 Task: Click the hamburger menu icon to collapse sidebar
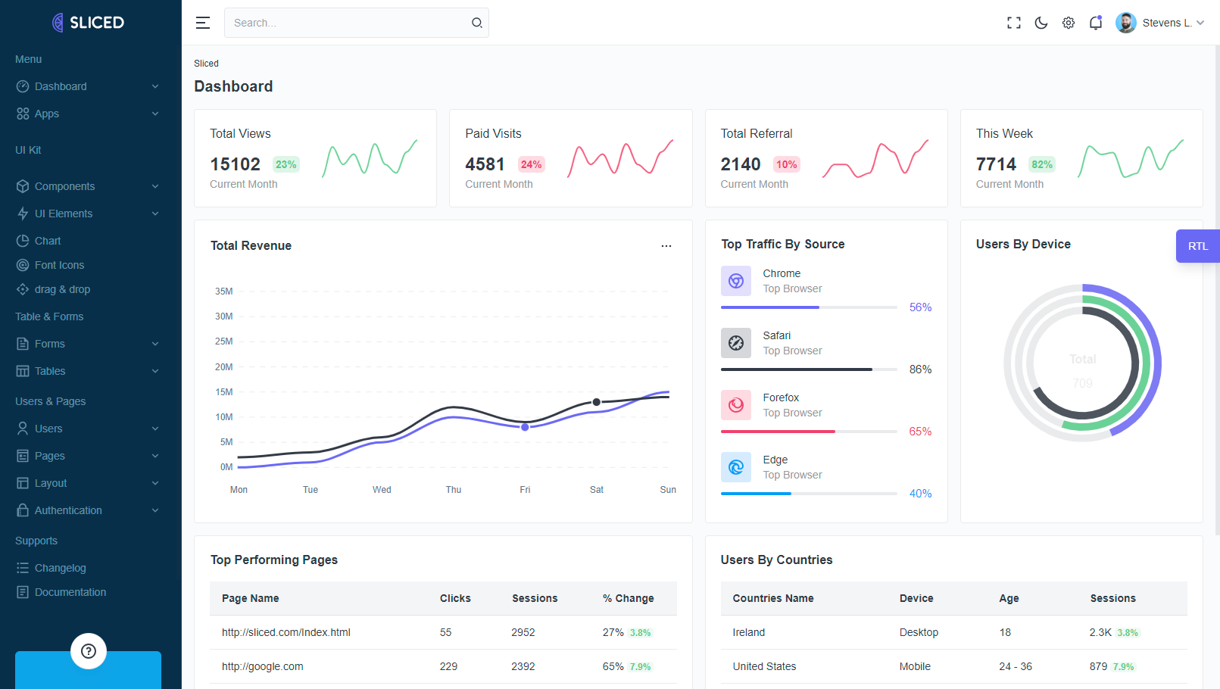tap(202, 23)
